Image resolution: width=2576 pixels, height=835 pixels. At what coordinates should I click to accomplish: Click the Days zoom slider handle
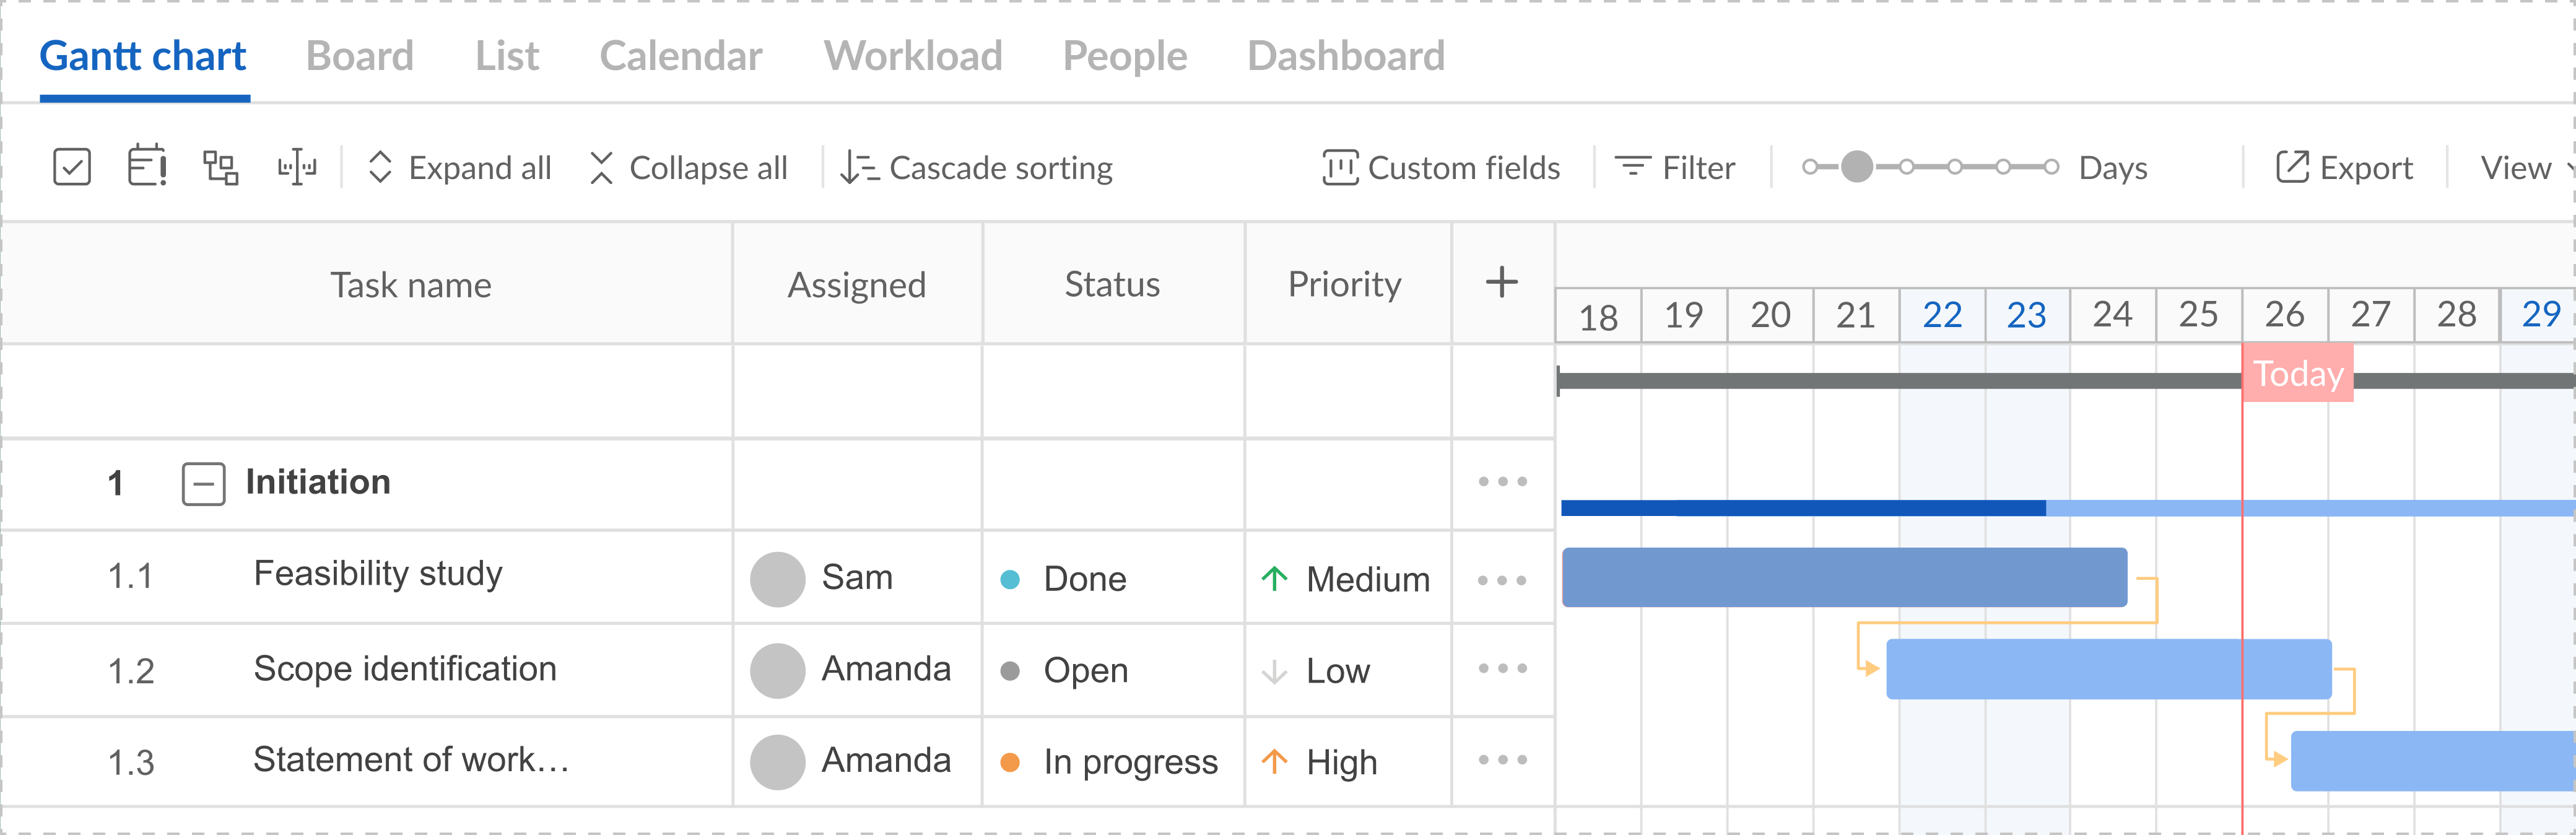pyautogui.click(x=1857, y=167)
